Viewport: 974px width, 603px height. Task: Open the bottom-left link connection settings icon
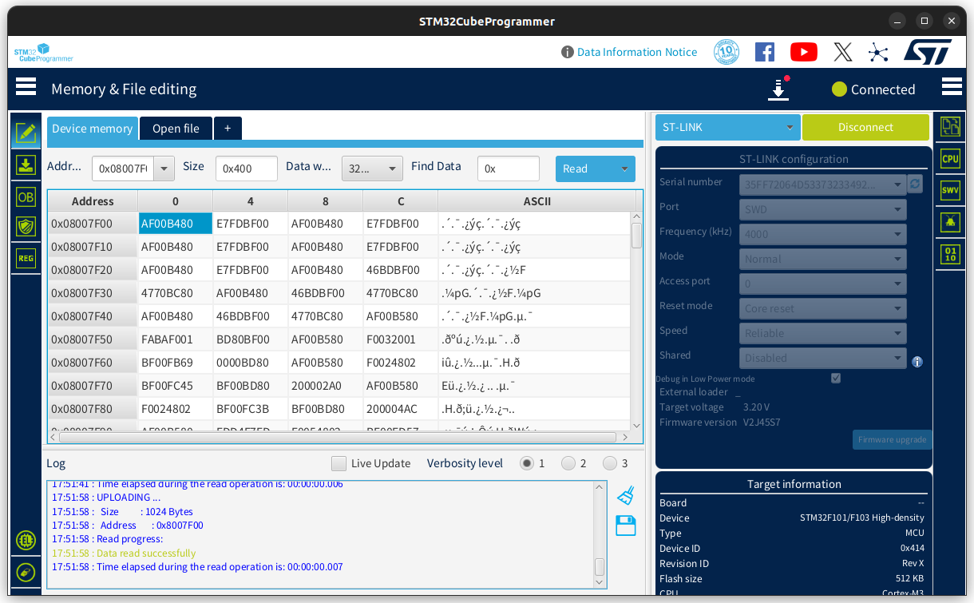click(x=26, y=573)
